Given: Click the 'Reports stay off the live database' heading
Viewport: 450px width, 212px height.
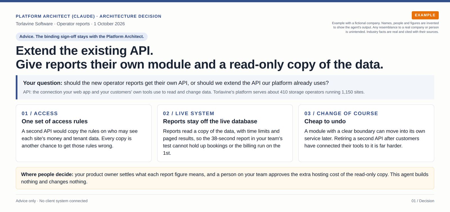Looking at the screenshot, I should (210, 121).
